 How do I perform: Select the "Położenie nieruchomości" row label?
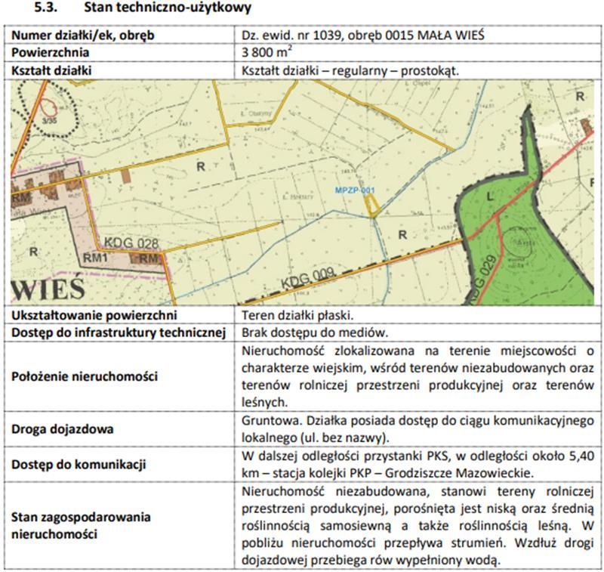(85, 376)
